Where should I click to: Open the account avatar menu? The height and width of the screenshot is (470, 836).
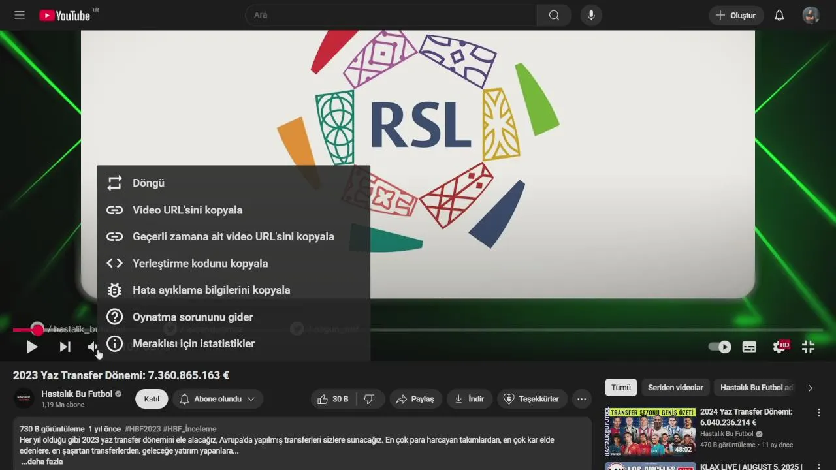(x=811, y=15)
